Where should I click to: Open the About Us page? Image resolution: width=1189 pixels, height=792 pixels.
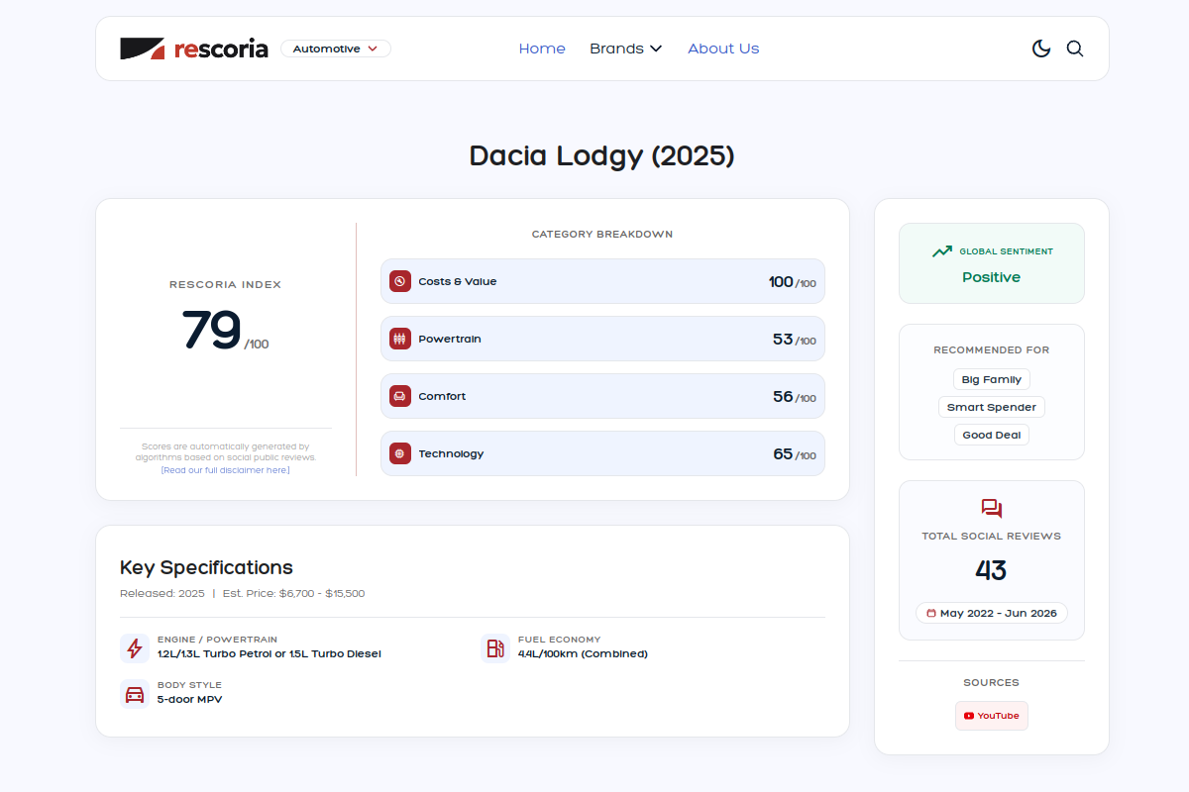[723, 49]
